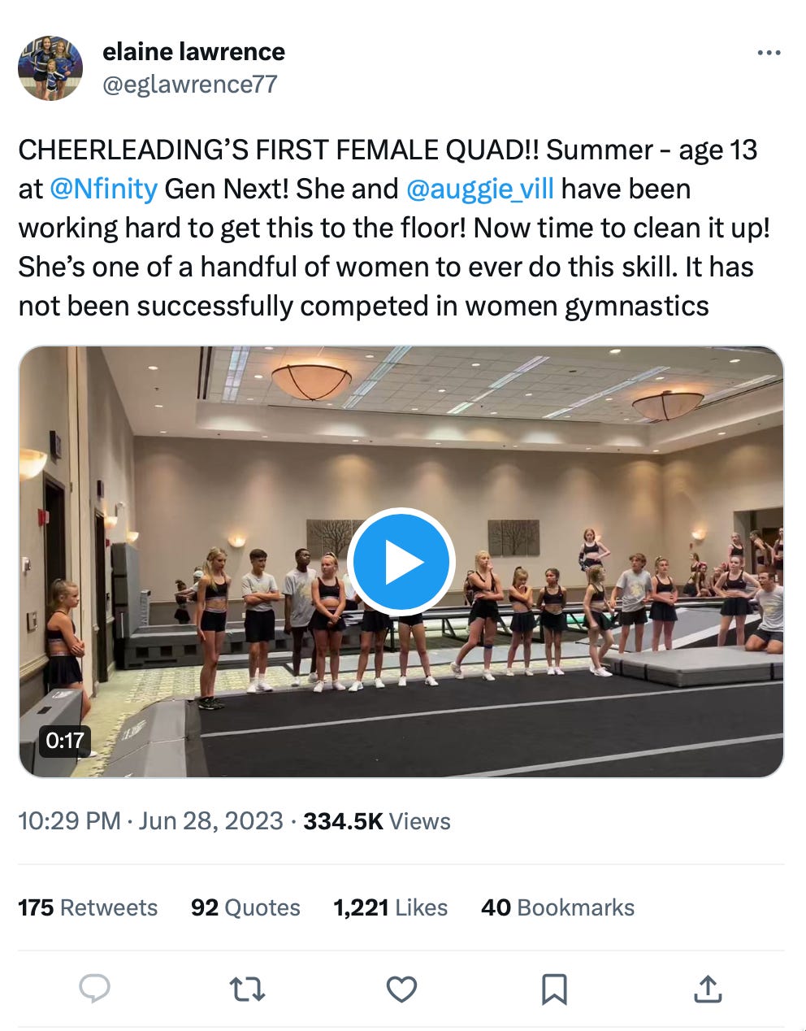Click the retweet arrows icon
Viewport: 806px width, 1031px height.
click(x=247, y=989)
